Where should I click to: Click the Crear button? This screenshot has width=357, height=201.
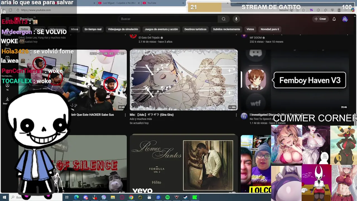320,19
